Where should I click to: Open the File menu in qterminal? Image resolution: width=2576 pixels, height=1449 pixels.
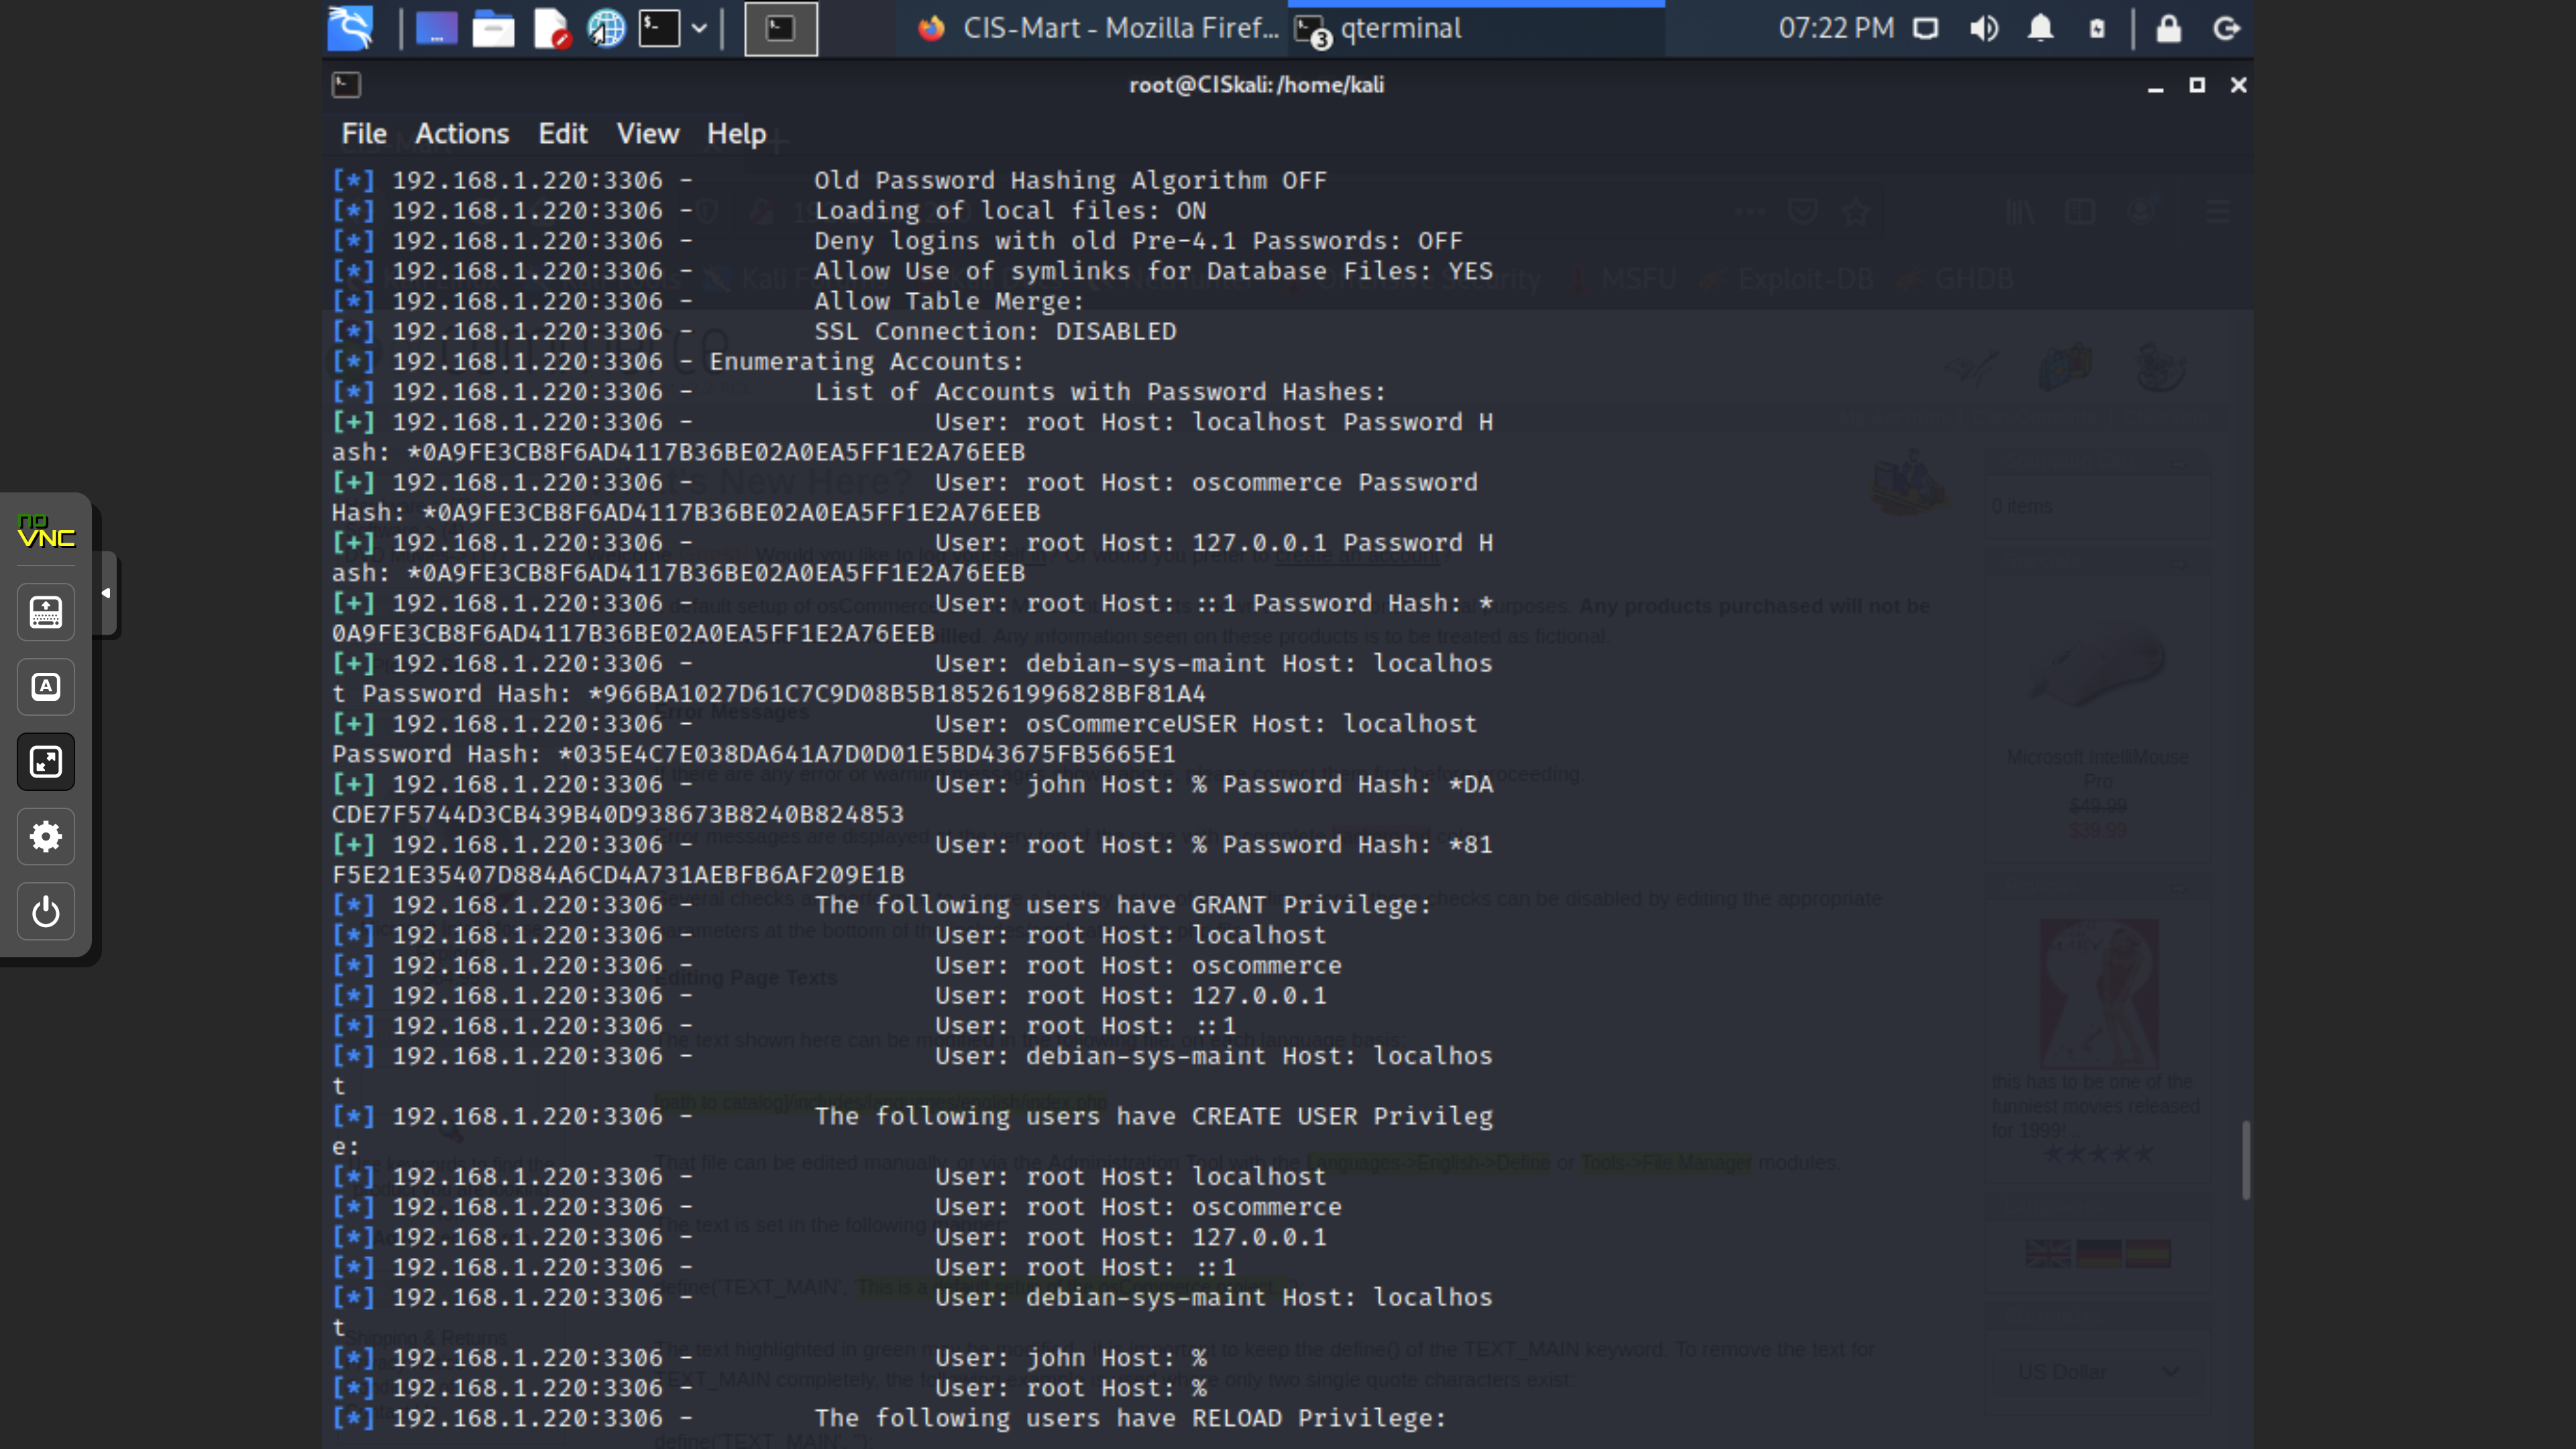(x=364, y=134)
